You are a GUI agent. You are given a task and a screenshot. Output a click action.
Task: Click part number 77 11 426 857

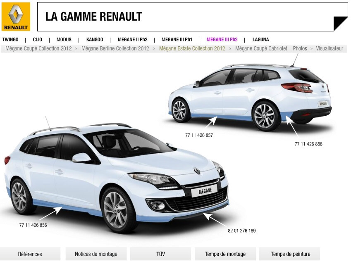point(199,135)
